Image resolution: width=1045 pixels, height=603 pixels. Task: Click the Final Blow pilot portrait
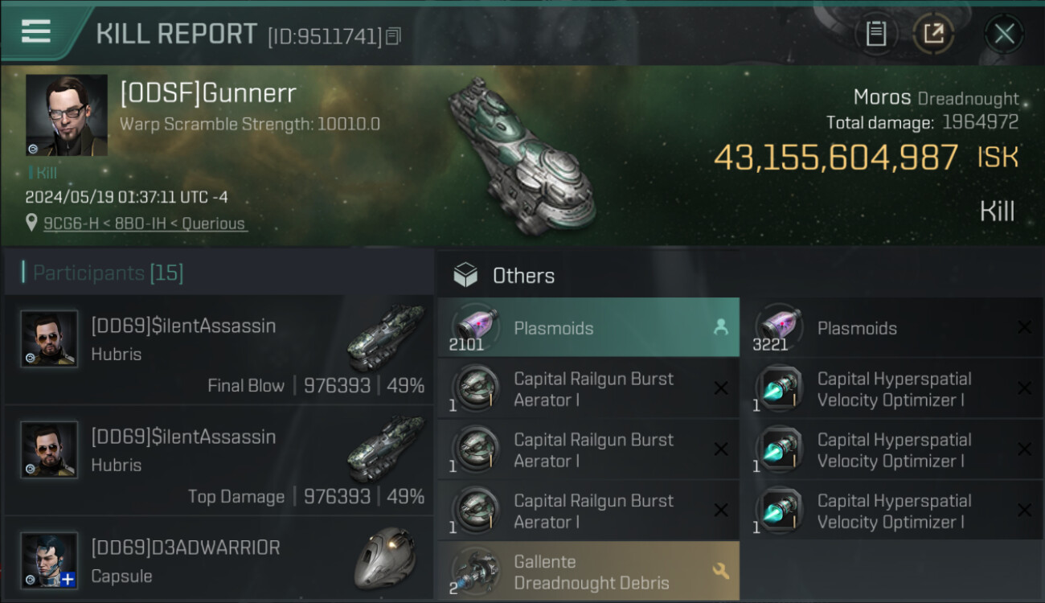[x=49, y=338]
